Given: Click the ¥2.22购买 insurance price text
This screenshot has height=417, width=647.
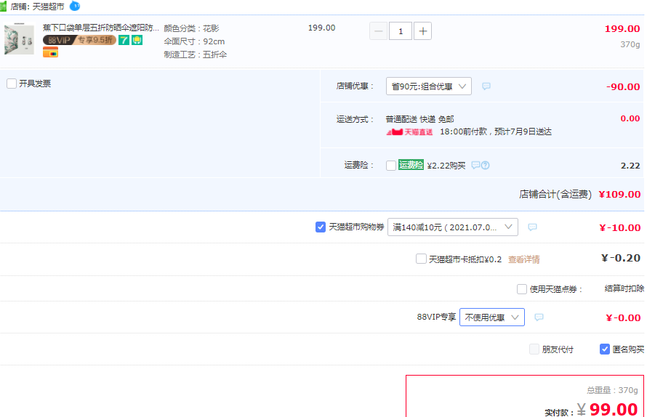Looking at the screenshot, I should point(446,166).
